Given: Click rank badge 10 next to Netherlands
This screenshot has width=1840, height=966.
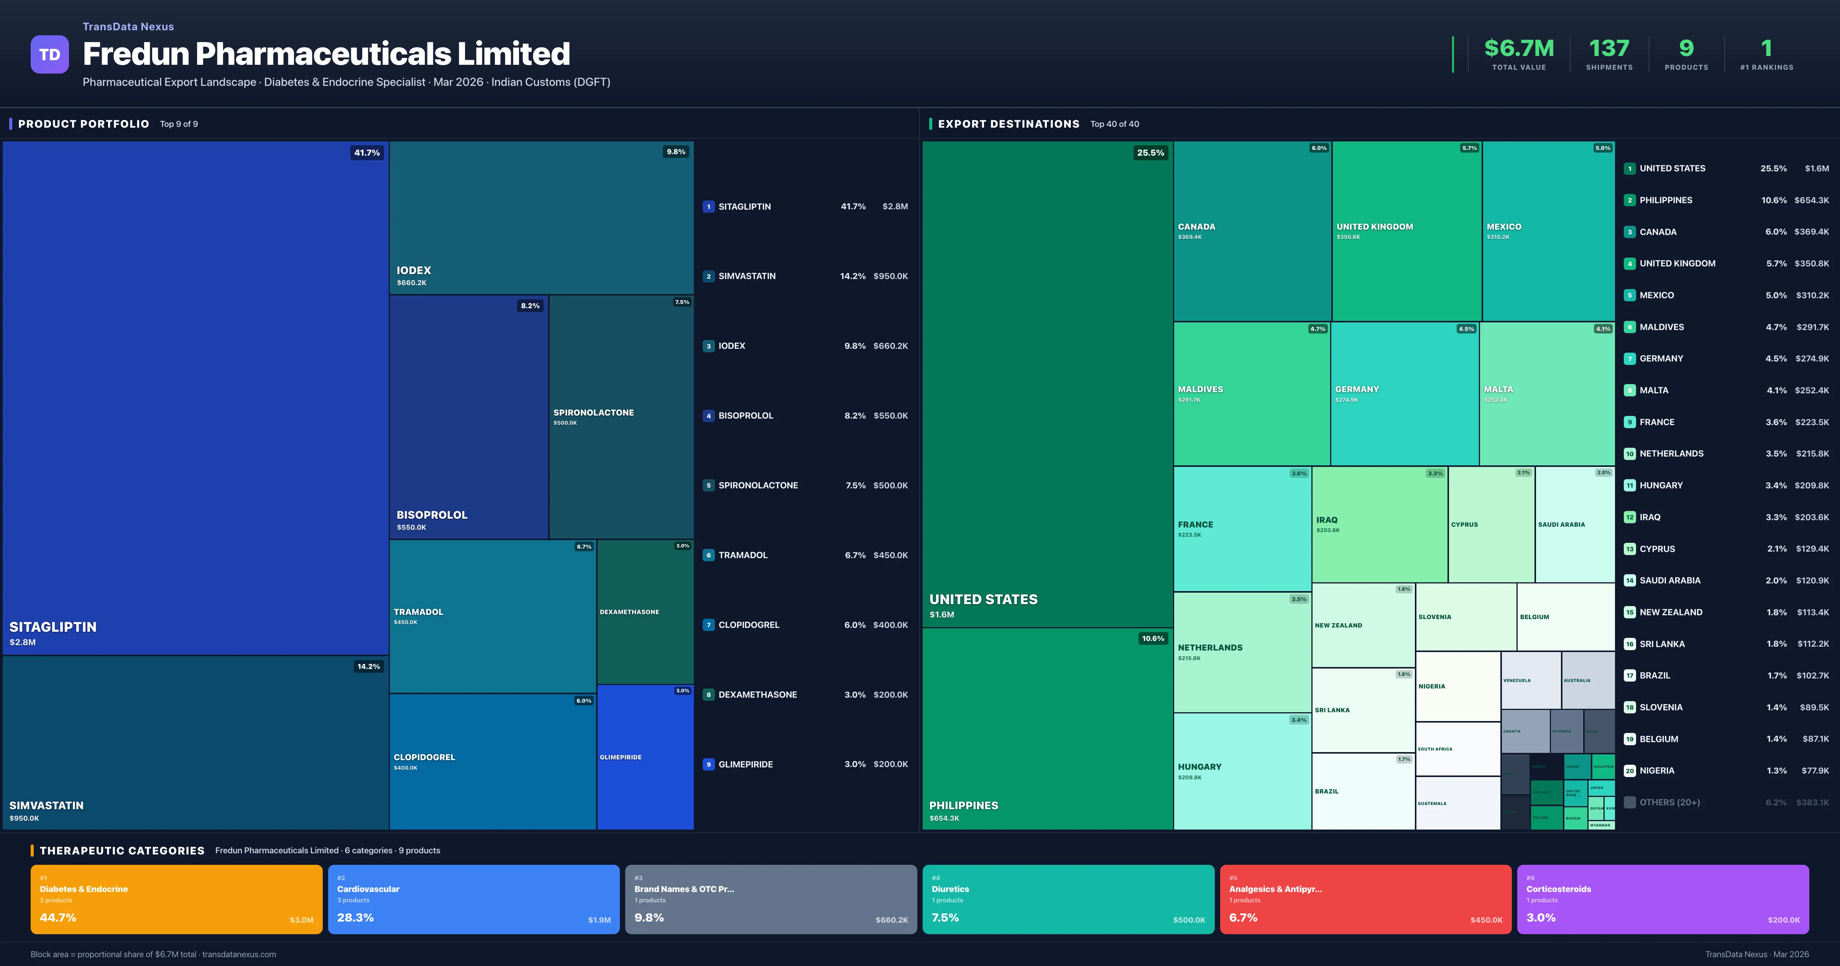Looking at the screenshot, I should pos(1629,454).
